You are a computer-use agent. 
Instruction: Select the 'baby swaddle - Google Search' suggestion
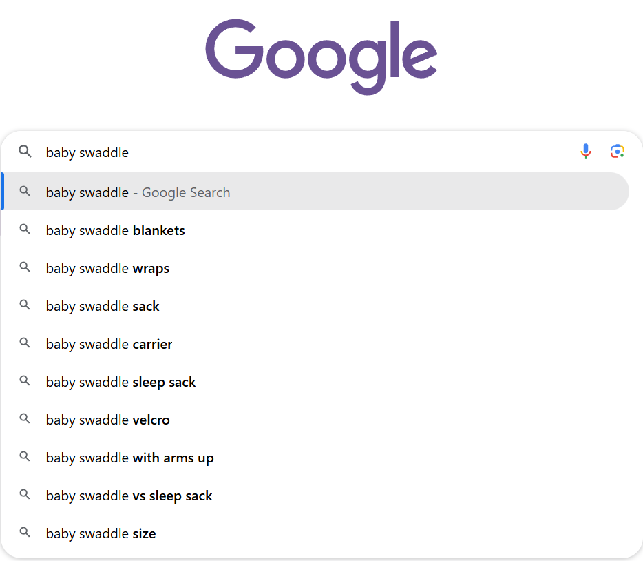point(138,192)
